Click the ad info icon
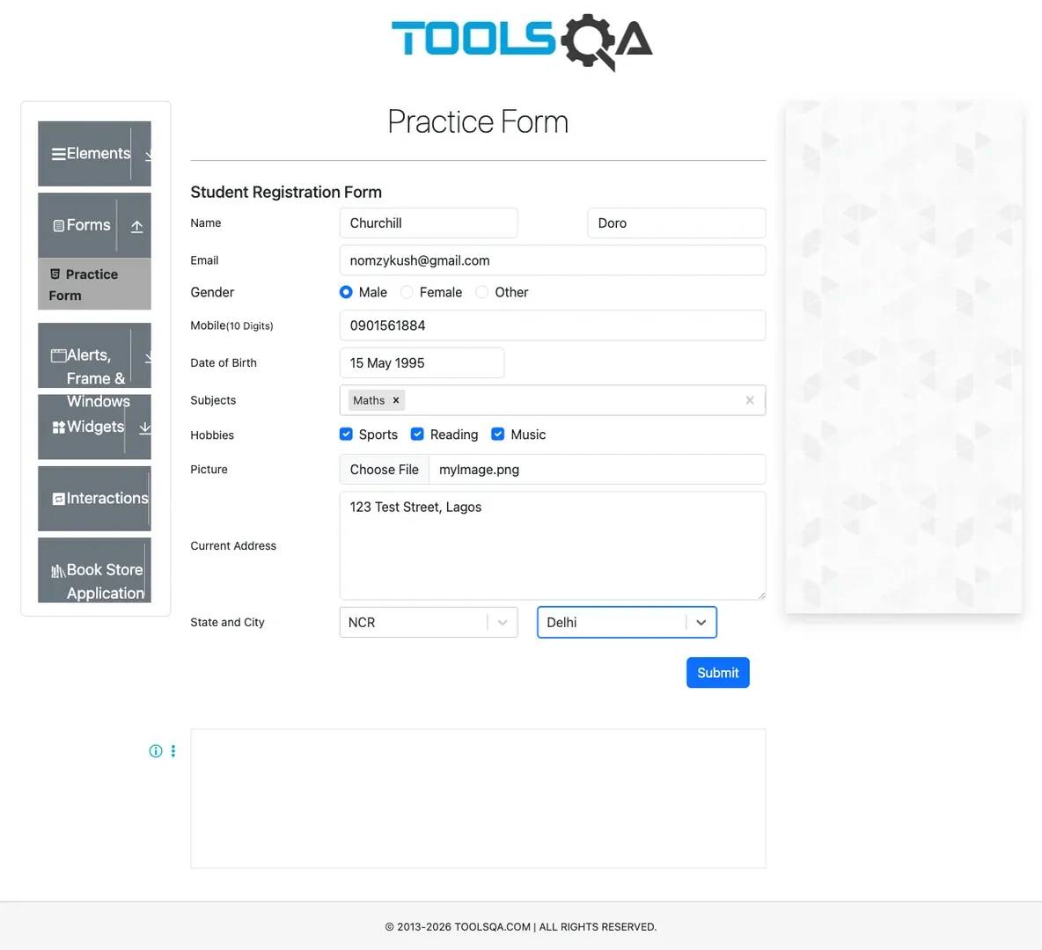This screenshot has height=950, width=1042. click(156, 751)
